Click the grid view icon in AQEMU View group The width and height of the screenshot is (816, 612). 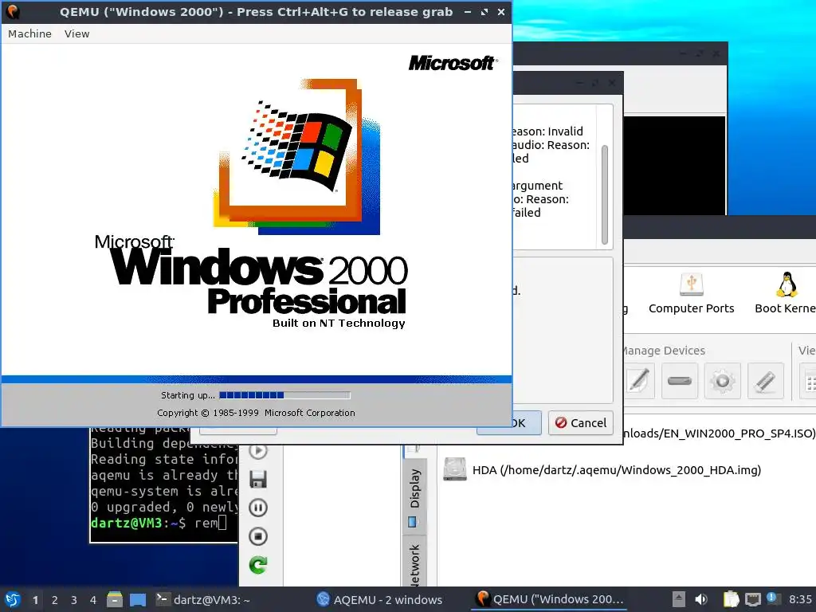click(810, 381)
